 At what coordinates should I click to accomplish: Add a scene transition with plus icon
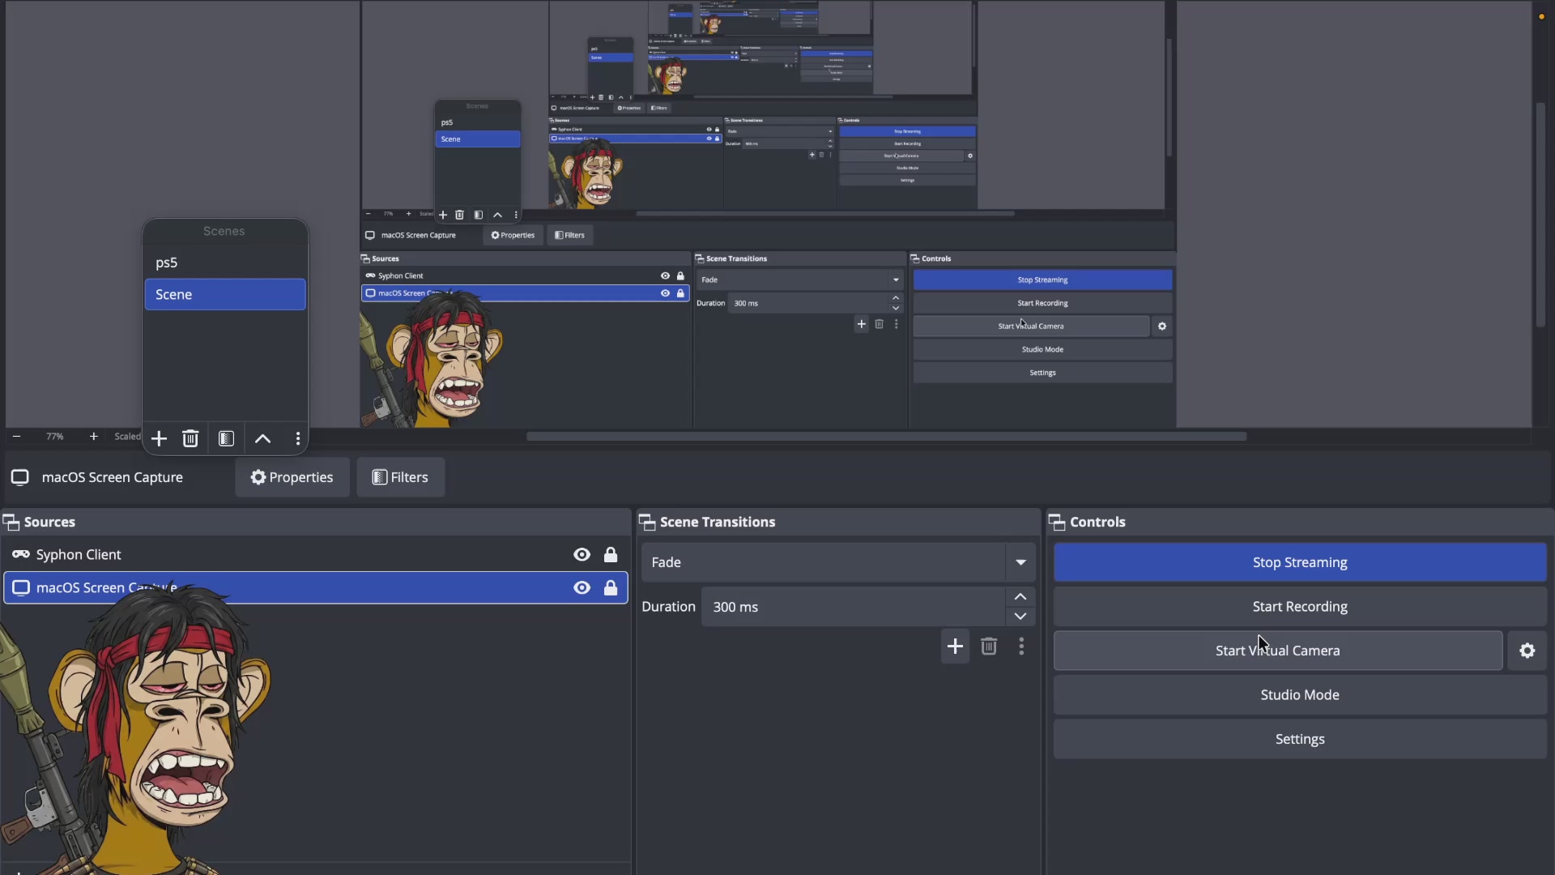pos(955,646)
